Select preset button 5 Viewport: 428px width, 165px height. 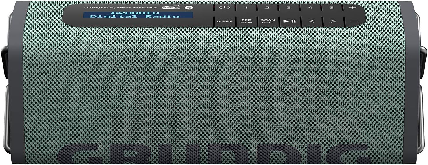point(332,8)
